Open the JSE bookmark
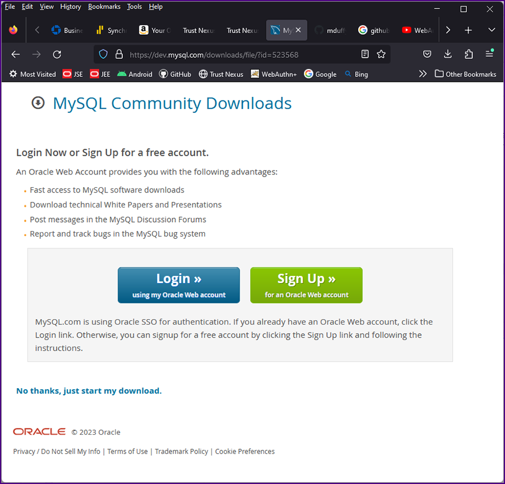 [x=73, y=74]
